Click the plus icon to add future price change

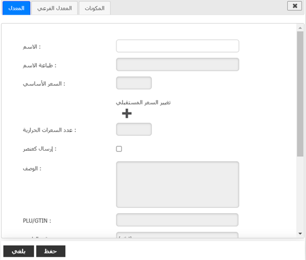click(127, 113)
